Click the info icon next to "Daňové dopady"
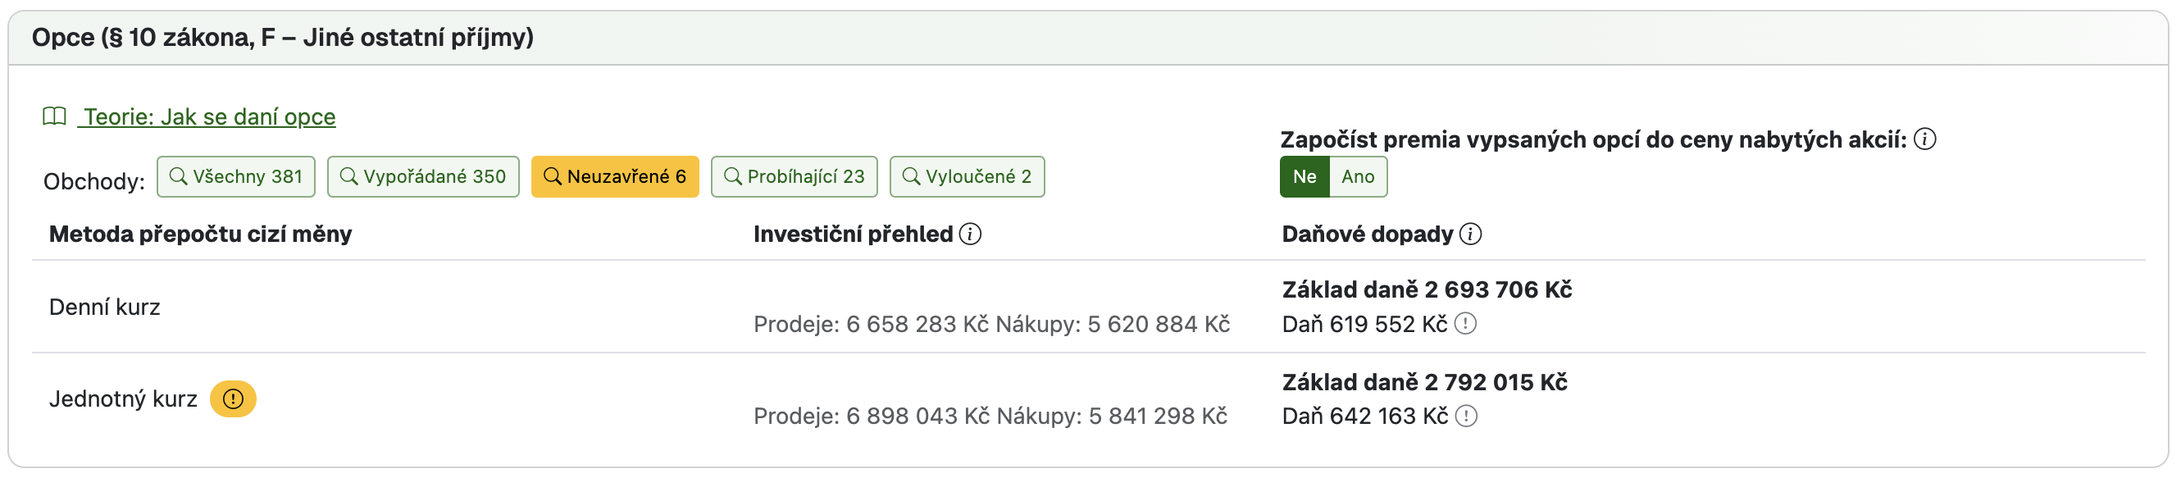This screenshot has height=478, width=2181. coord(1472,234)
